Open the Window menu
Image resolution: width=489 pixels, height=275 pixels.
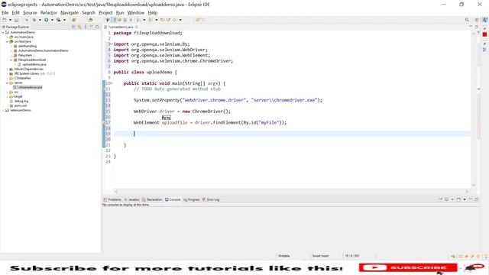(136, 13)
